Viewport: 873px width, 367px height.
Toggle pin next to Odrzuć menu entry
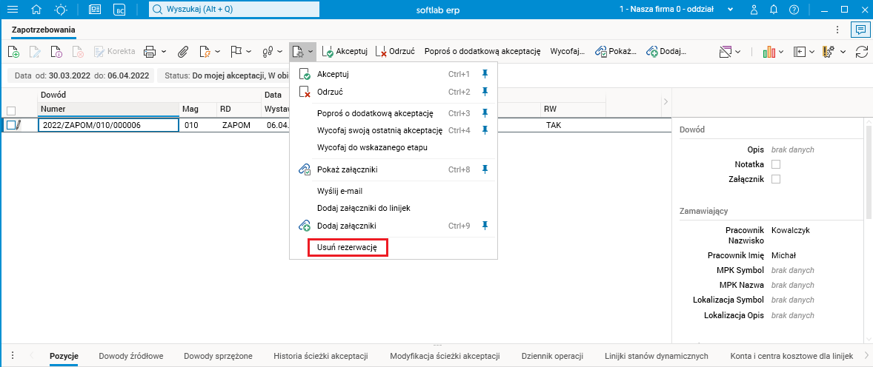coord(485,91)
